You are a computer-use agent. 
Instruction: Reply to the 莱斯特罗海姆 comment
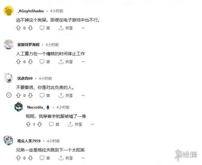[x=45, y=62]
